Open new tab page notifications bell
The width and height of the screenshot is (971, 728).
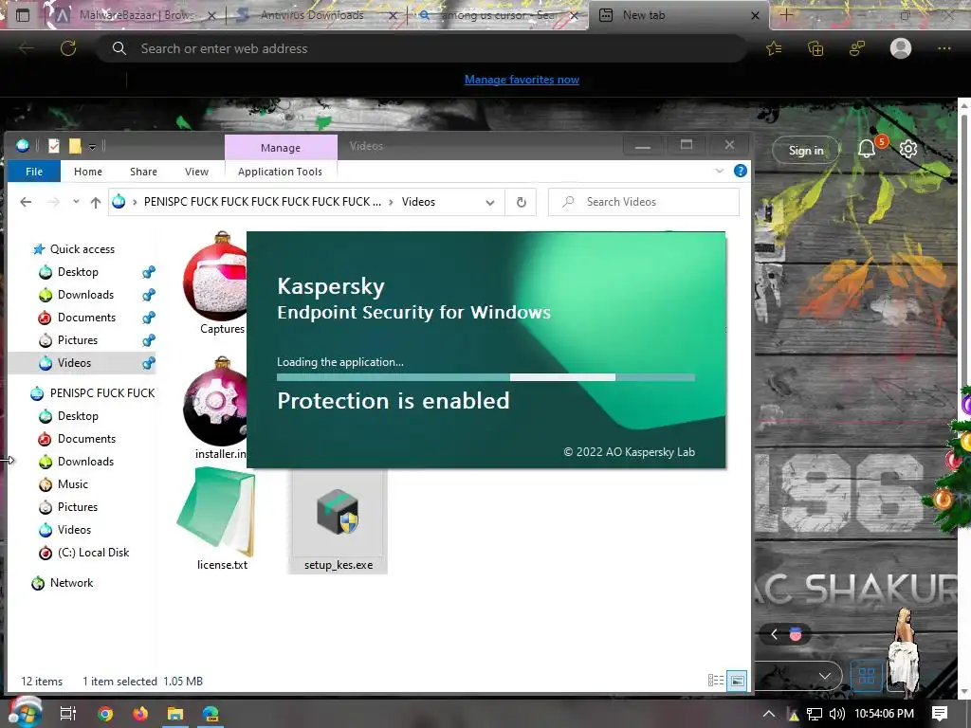(867, 149)
